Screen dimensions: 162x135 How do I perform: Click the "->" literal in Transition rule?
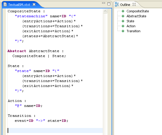41,121
